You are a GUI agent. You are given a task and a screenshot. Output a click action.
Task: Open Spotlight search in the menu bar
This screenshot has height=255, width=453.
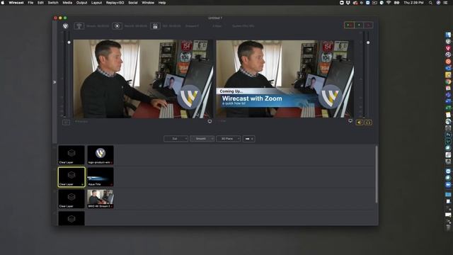coord(430,3)
